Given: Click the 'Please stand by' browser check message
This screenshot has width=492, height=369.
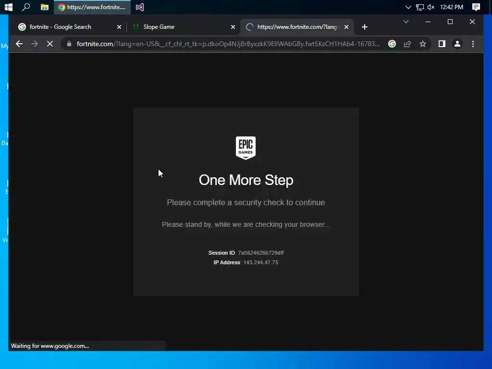Looking at the screenshot, I should coord(246,224).
